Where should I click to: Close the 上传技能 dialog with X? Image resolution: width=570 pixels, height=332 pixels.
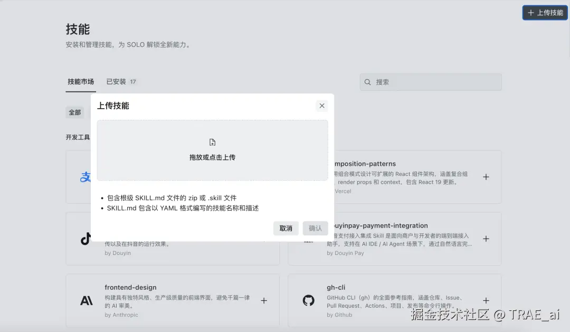click(322, 106)
